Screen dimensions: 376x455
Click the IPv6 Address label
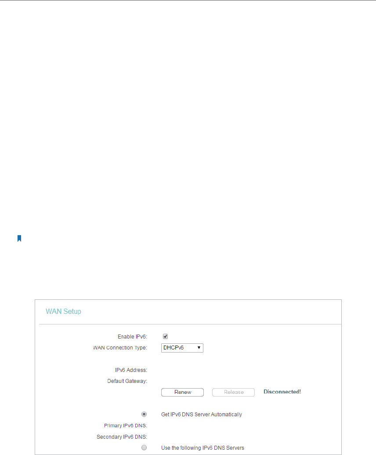[131, 370]
